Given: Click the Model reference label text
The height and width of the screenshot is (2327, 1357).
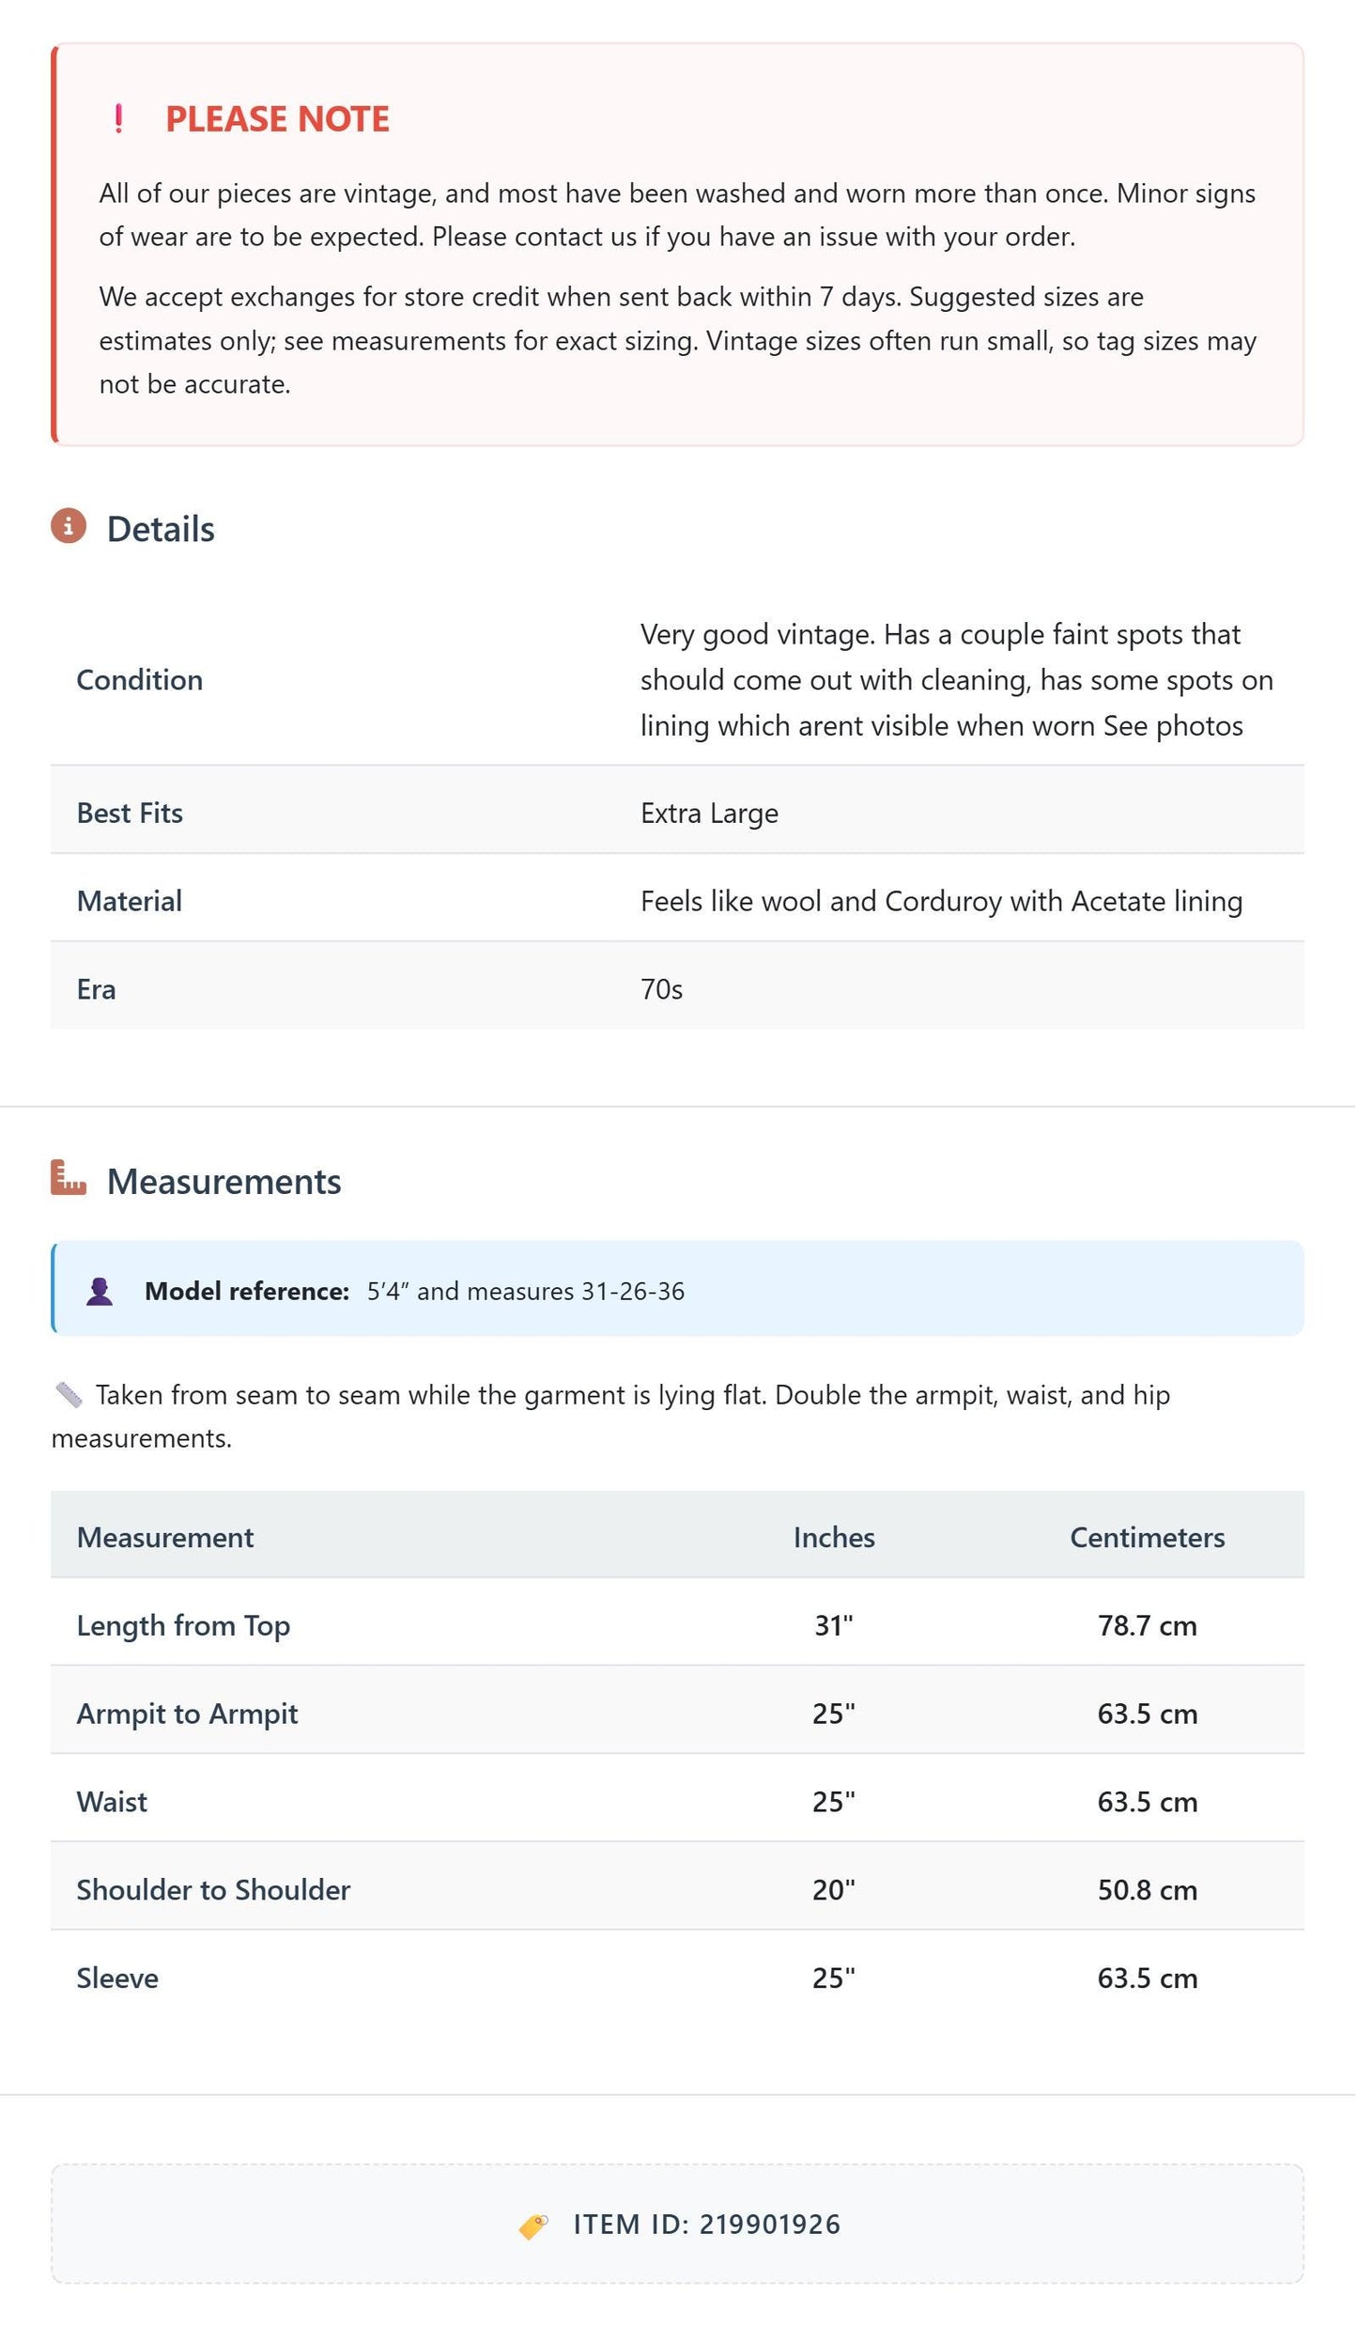Looking at the screenshot, I should (247, 1292).
